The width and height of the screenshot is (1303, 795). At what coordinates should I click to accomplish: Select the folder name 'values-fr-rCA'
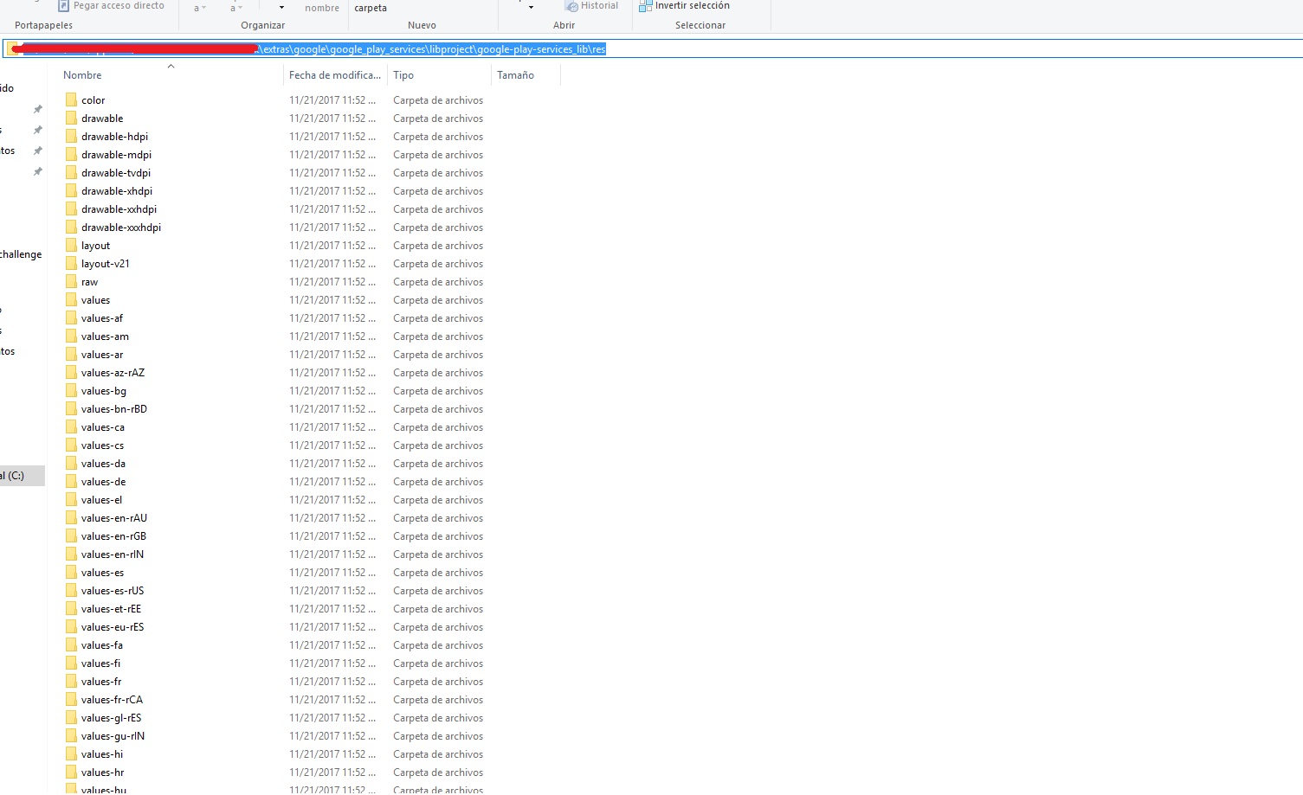point(112,700)
